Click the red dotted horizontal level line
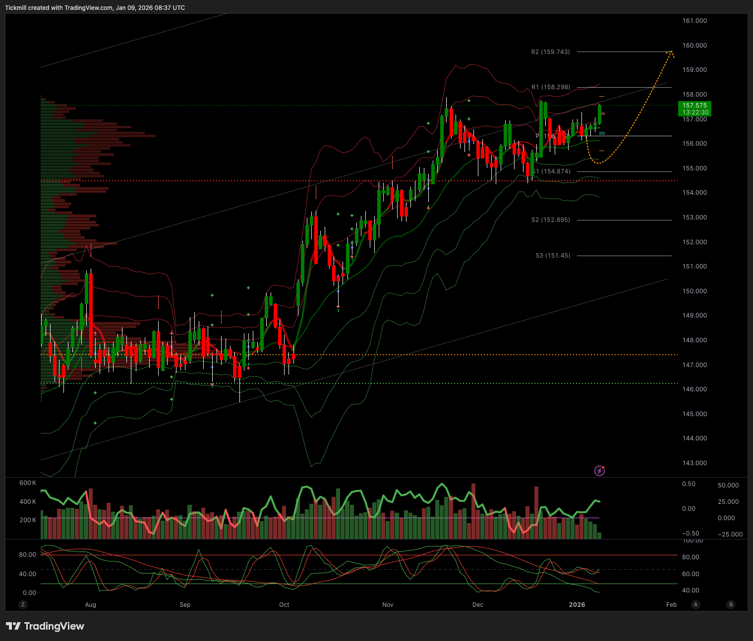This screenshot has width=753, height=641. [347, 181]
